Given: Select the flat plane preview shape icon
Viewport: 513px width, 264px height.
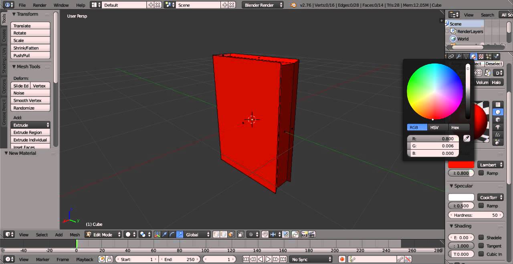Looking at the screenshot, I should [498, 104].
